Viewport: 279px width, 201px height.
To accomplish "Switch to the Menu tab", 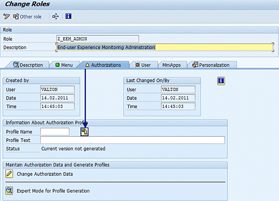I will [x=64, y=65].
